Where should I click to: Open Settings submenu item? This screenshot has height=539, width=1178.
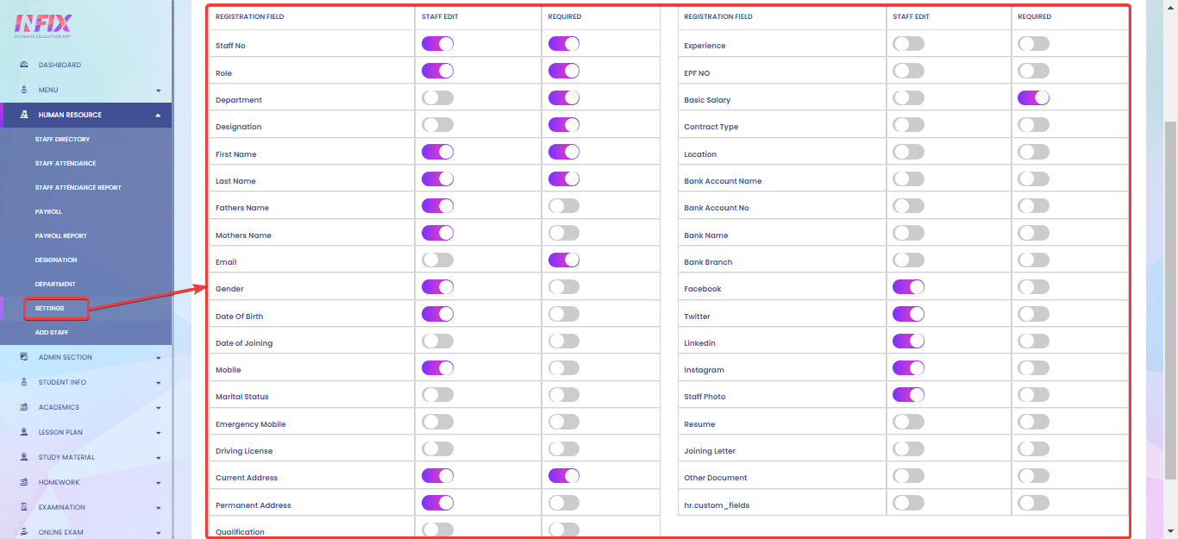pos(50,308)
